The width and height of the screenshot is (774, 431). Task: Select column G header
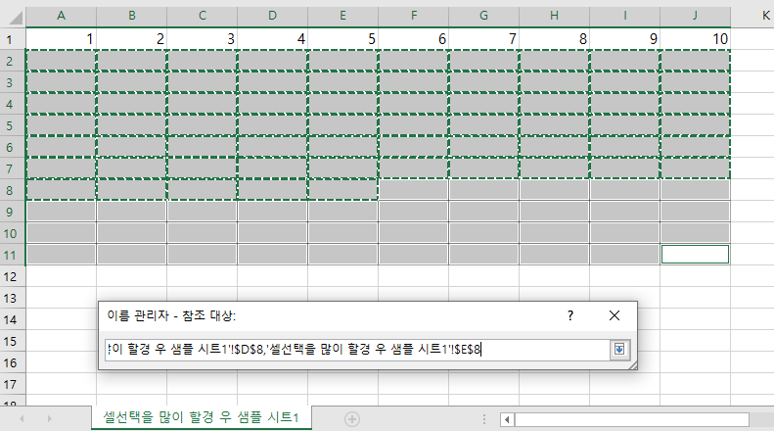tap(483, 17)
